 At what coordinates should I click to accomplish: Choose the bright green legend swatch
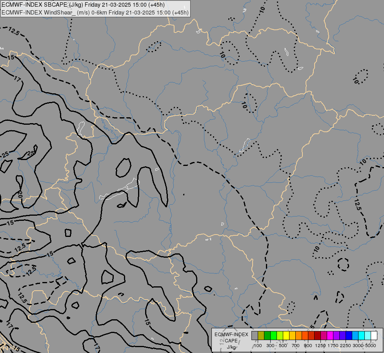273,336
